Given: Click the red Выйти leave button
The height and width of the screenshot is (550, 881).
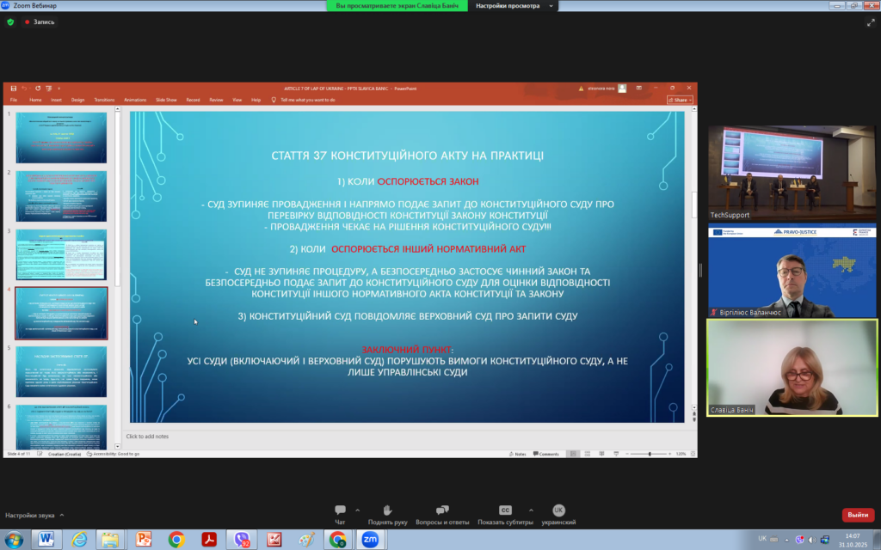Looking at the screenshot, I should click(857, 515).
